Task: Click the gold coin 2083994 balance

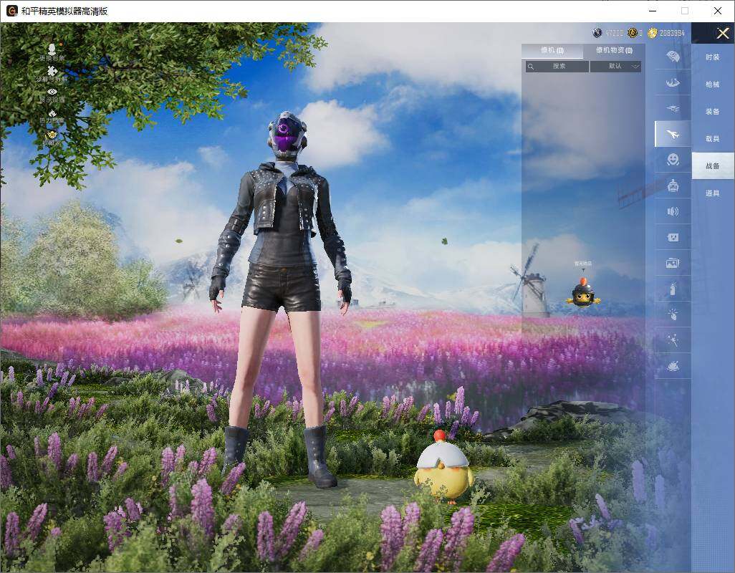Action: [x=666, y=33]
